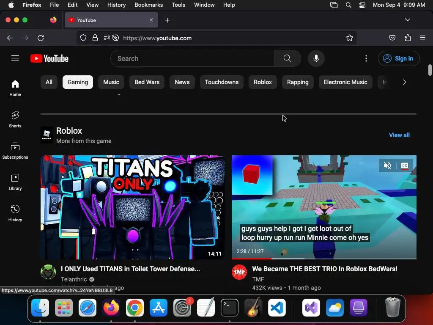This screenshot has height=325, width=433.
Task: Click the search magnifier button
Action: point(287,58)
